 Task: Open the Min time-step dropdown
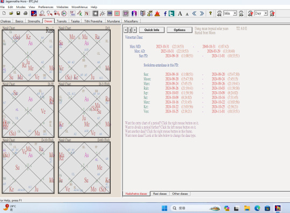(x=235, y=13)
